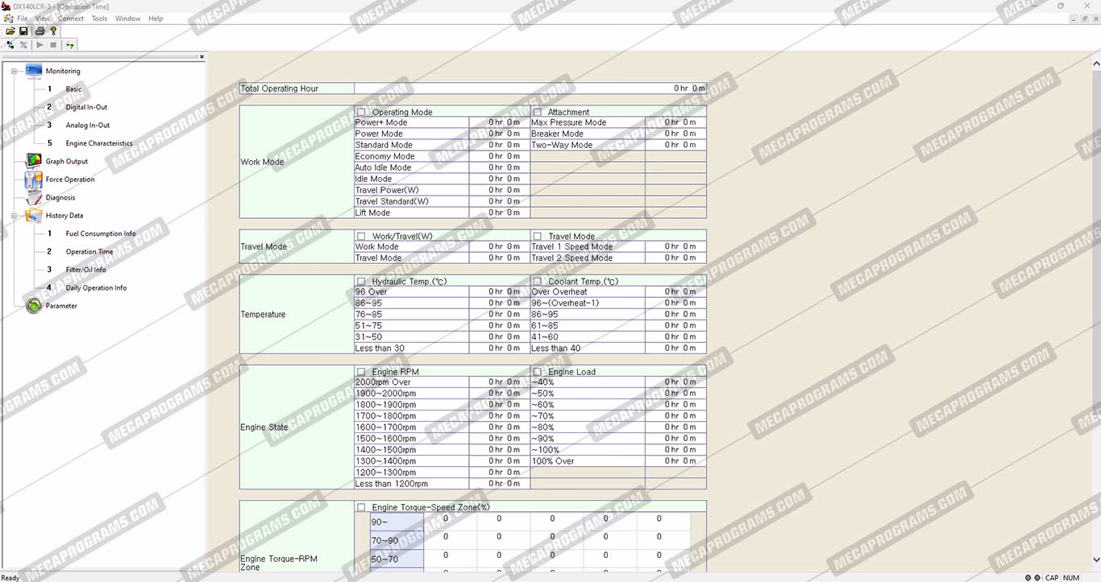Open the View menu
The width and height of the screenshot is (1101, 582).
43,19
